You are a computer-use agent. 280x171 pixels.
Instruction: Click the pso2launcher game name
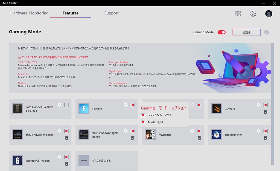pos(234,135)
